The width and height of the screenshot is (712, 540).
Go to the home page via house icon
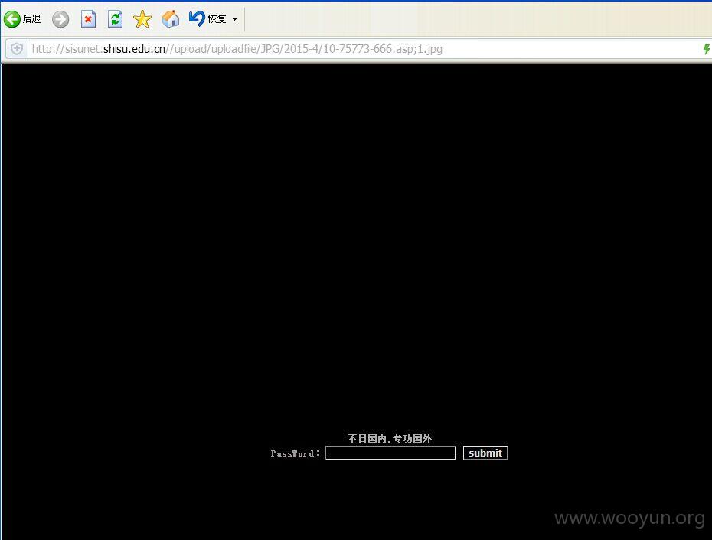(171, 19)
